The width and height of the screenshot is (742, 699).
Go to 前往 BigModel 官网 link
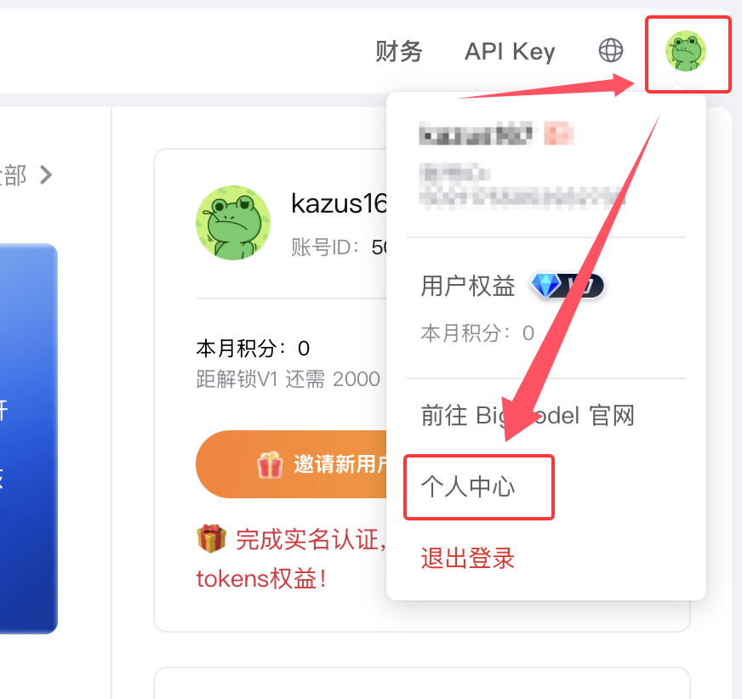click(528, 416)
